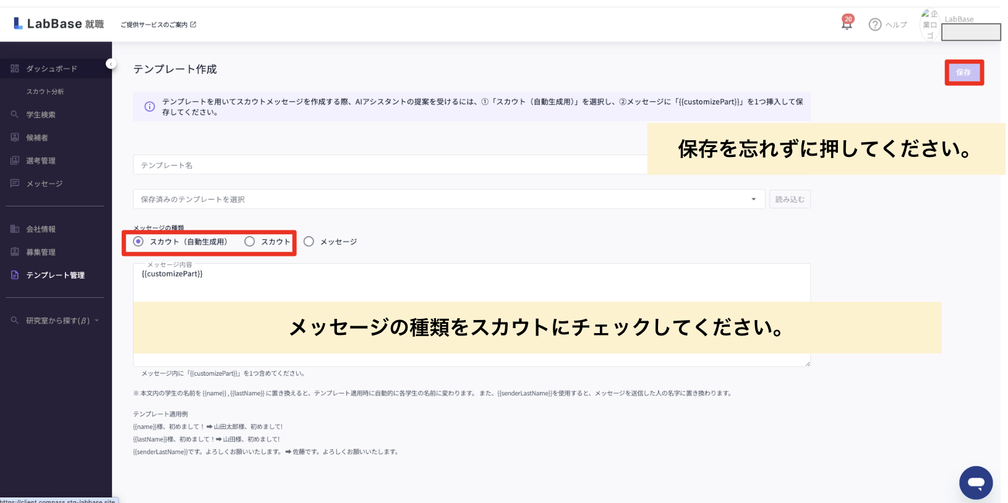Click the dropdown arrow of saved templates

[753, 199]
